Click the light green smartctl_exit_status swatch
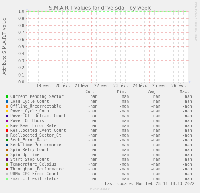Image resolution: width=200 pixels, height=193 pixels. click(7, 179)
